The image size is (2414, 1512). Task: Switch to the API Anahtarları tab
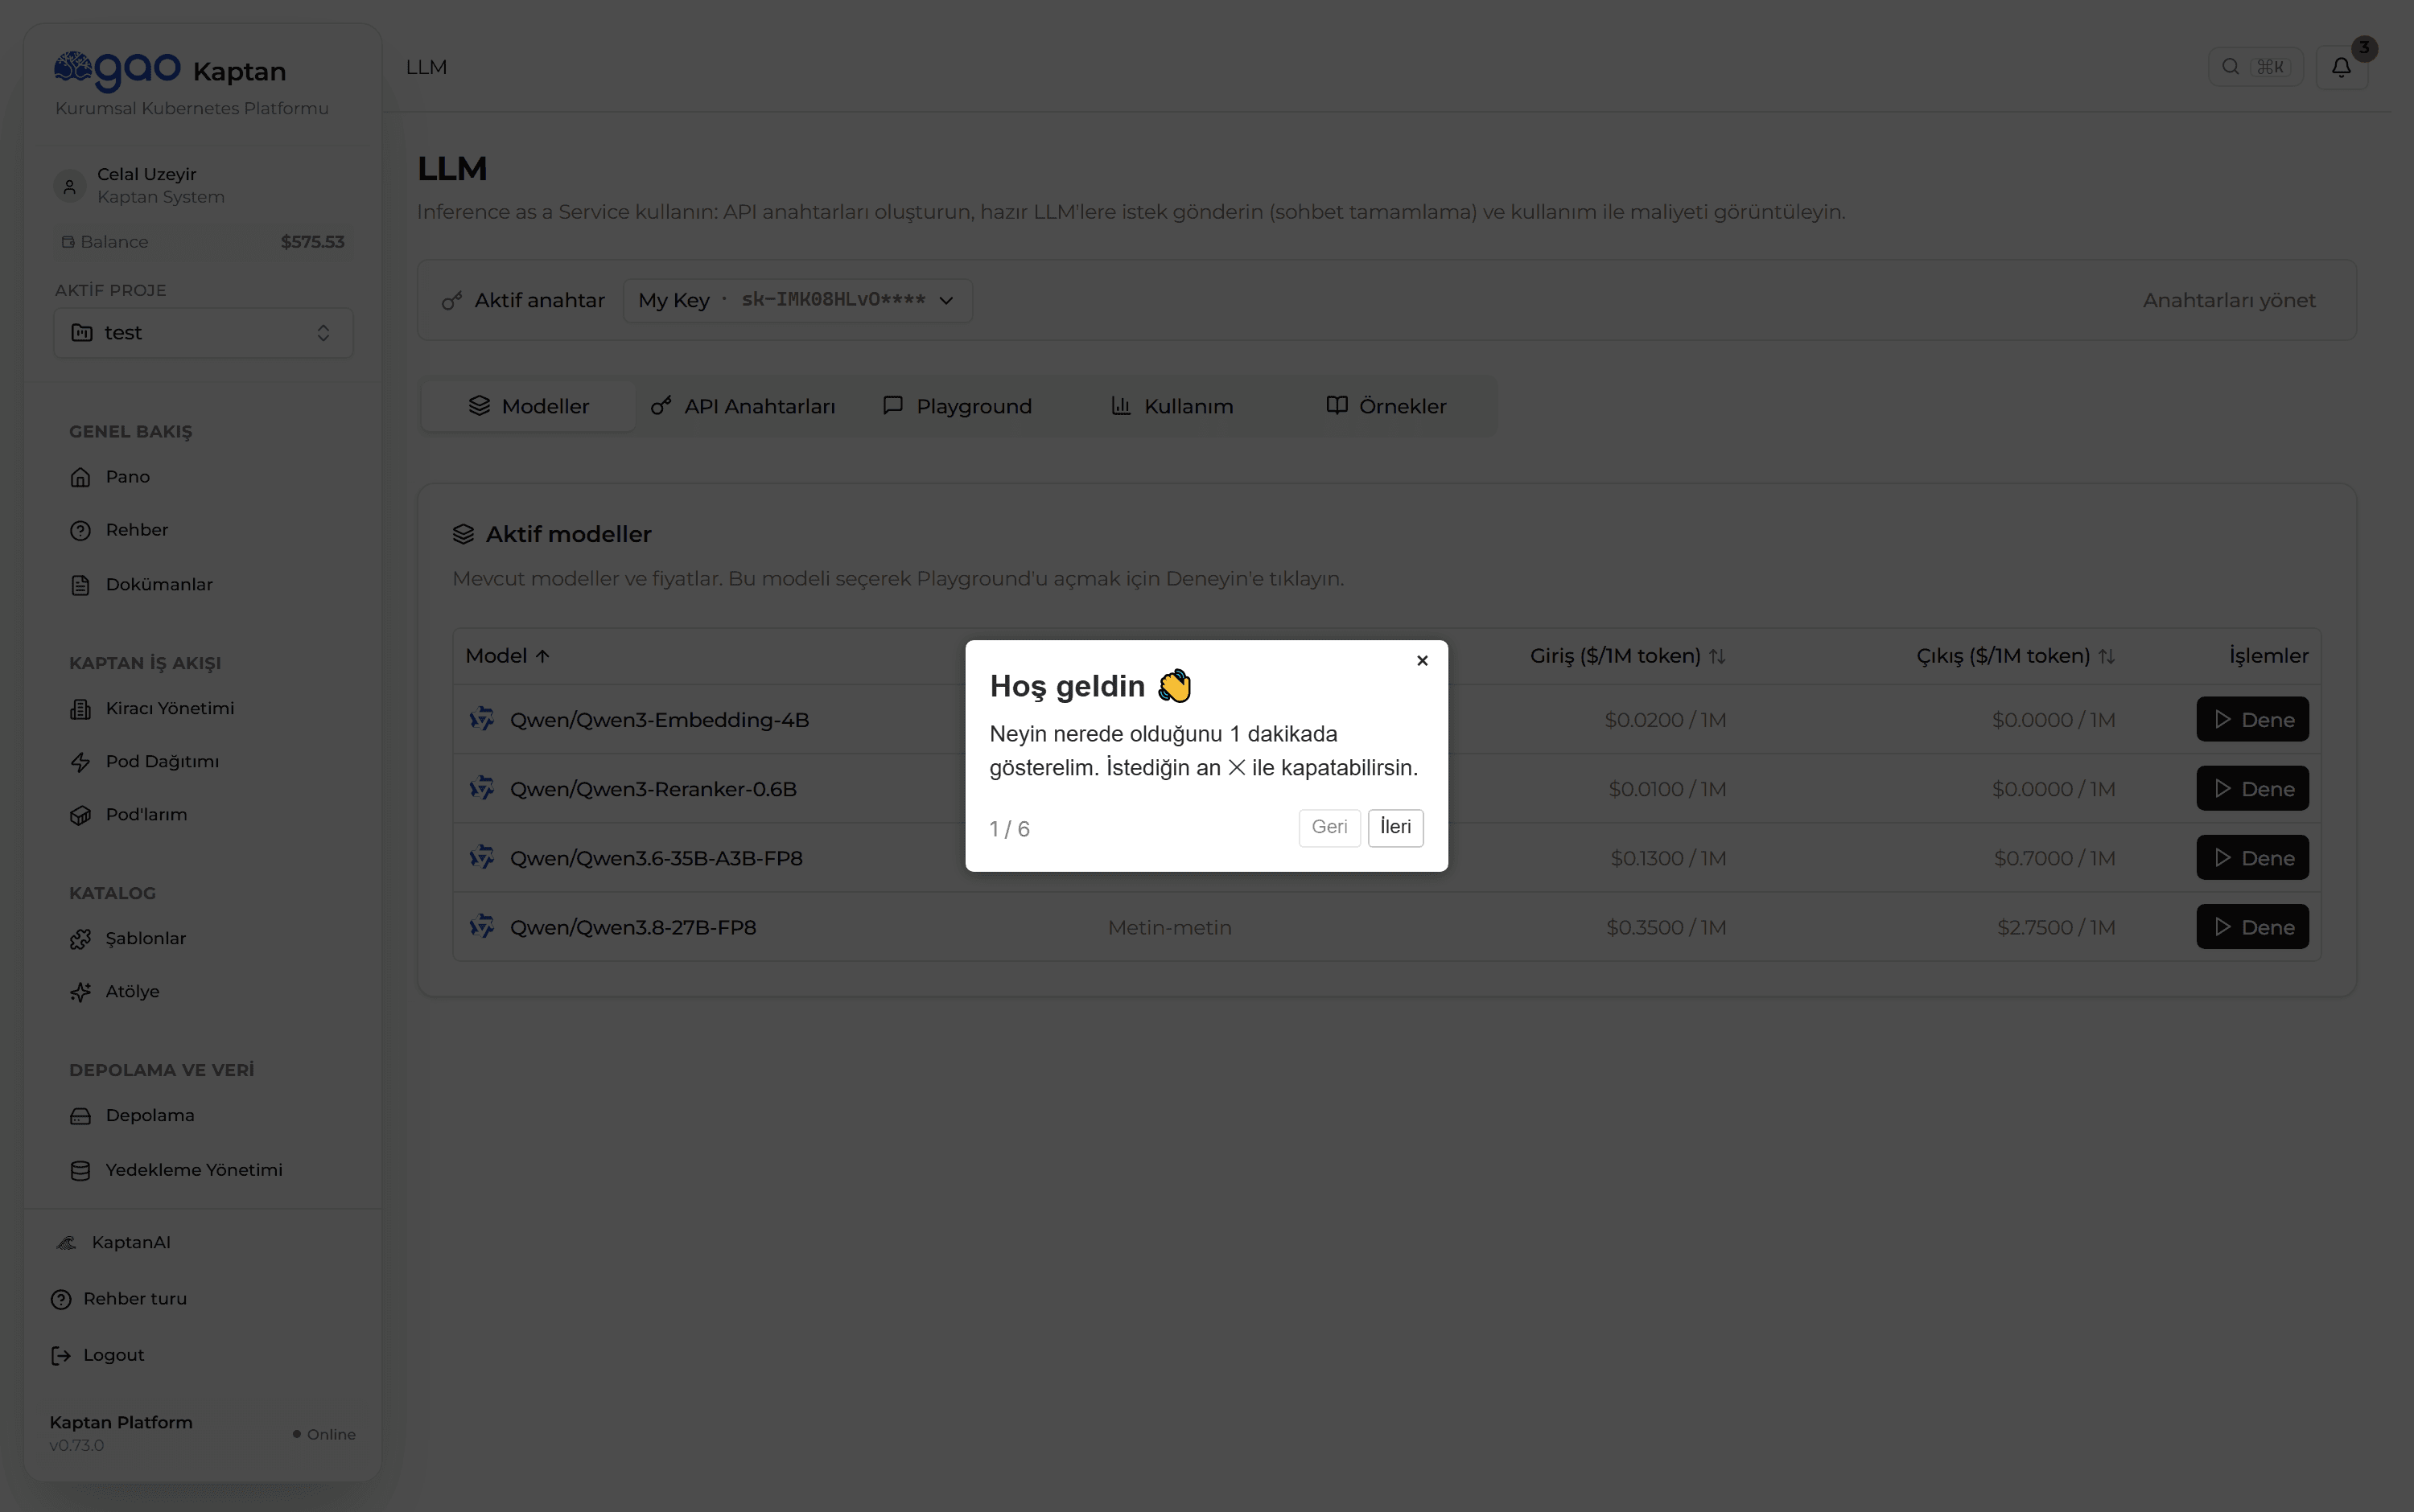[744, 406]
